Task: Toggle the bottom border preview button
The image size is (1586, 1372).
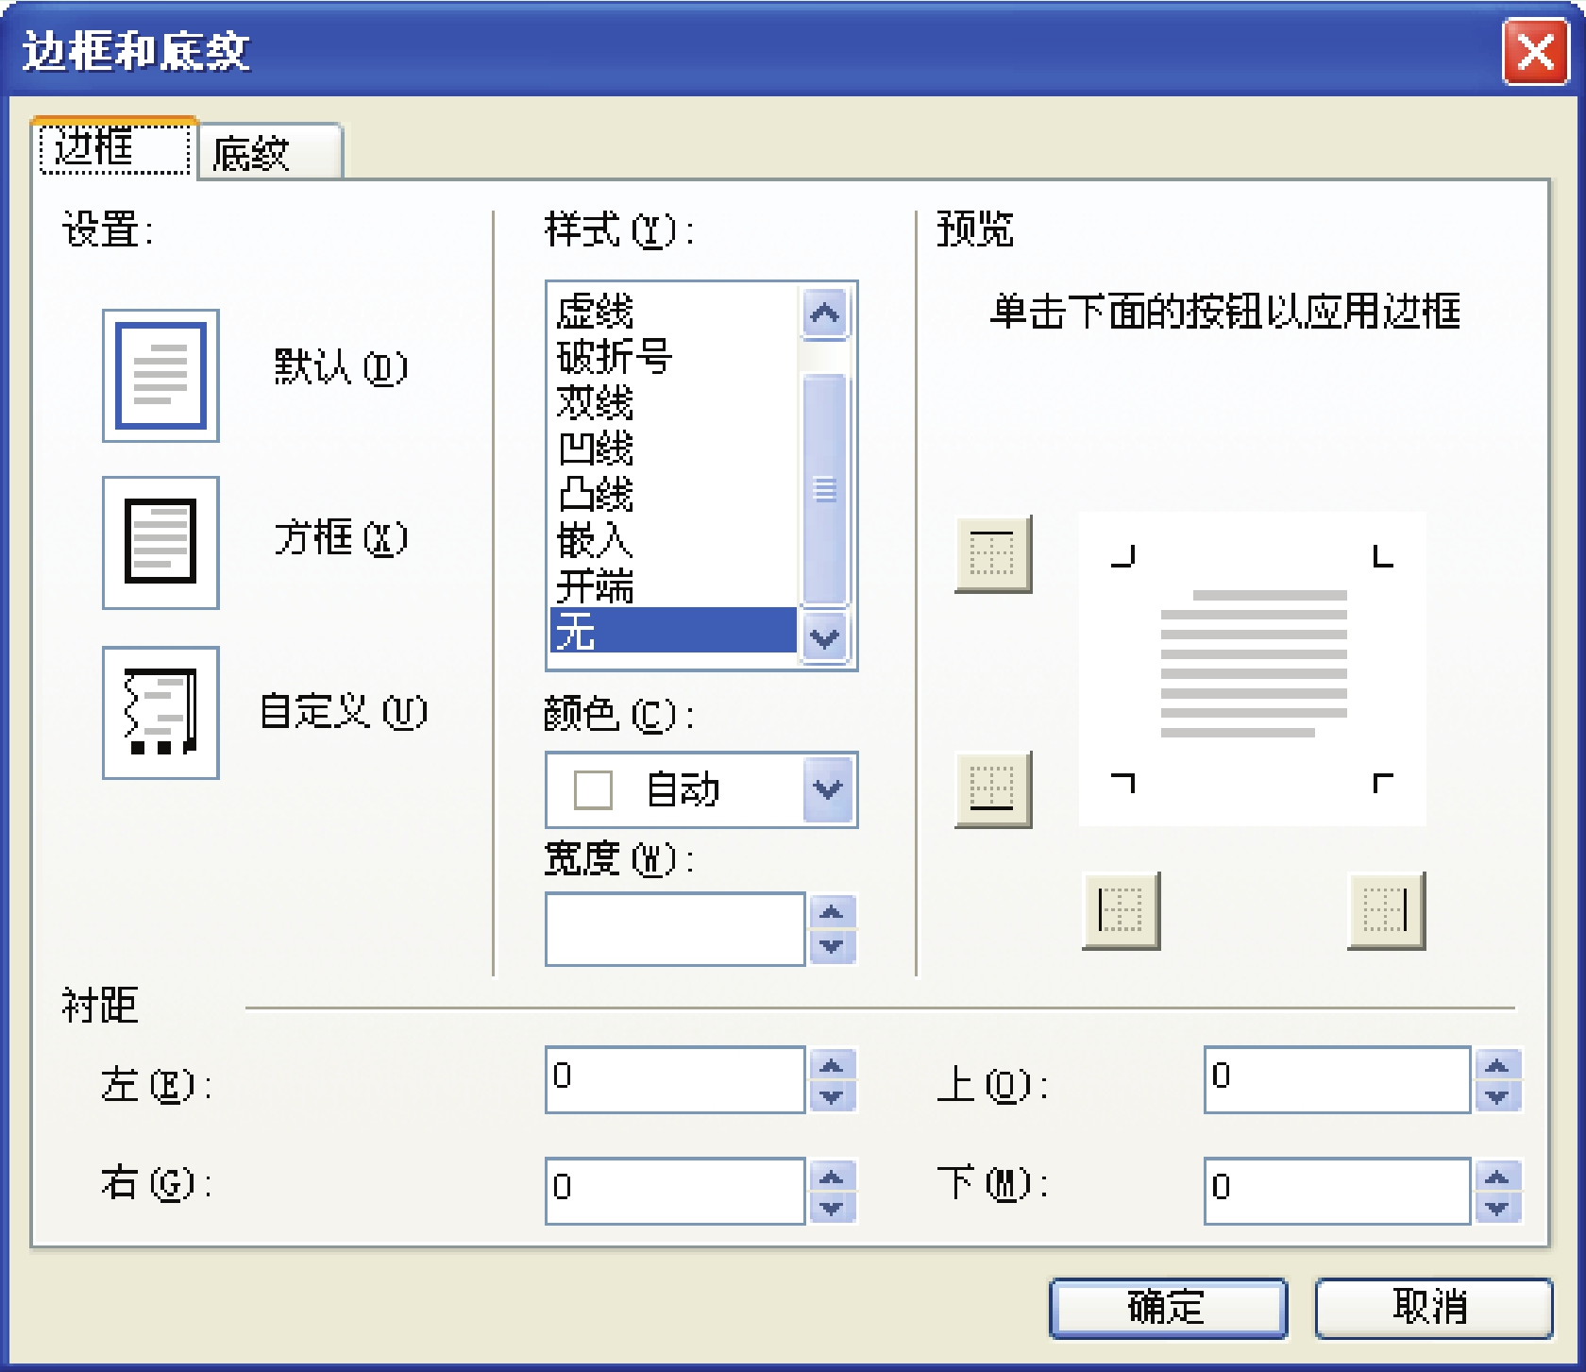Action: [x=993, y=789]
